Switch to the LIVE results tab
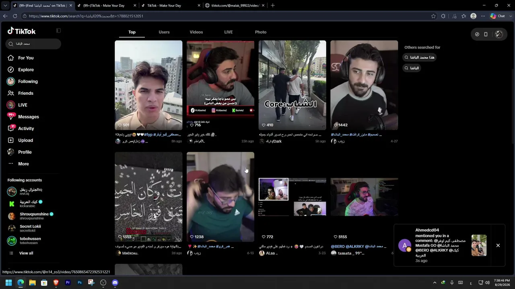 [229, 32]
